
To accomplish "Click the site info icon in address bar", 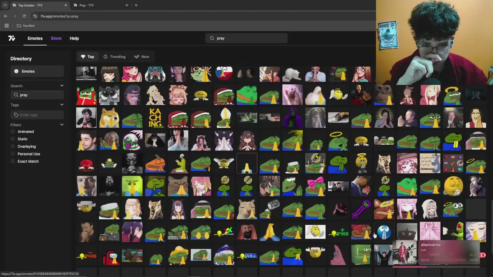I will [x=35, y=16].
